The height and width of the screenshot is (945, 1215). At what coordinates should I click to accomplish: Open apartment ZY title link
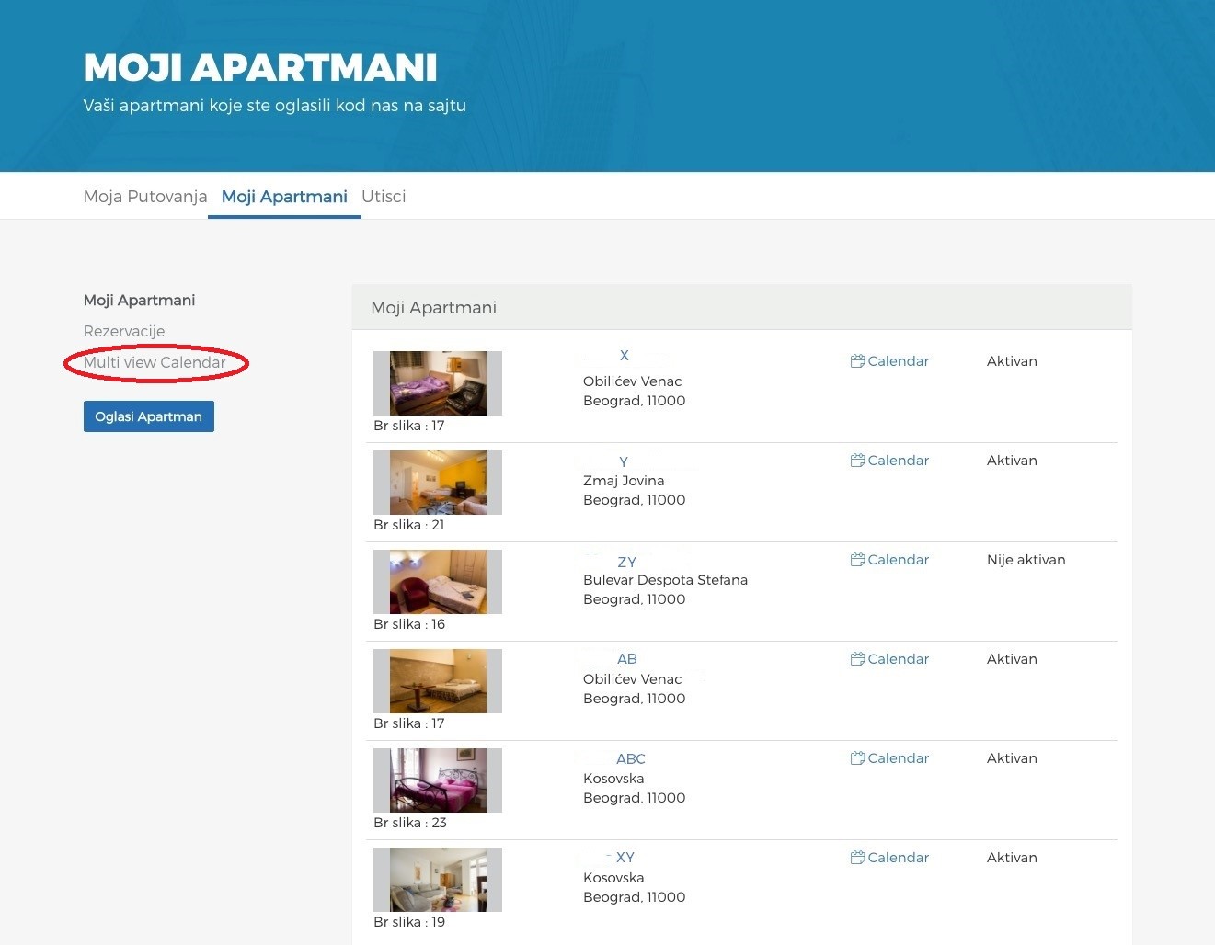(x=626, y=562)
